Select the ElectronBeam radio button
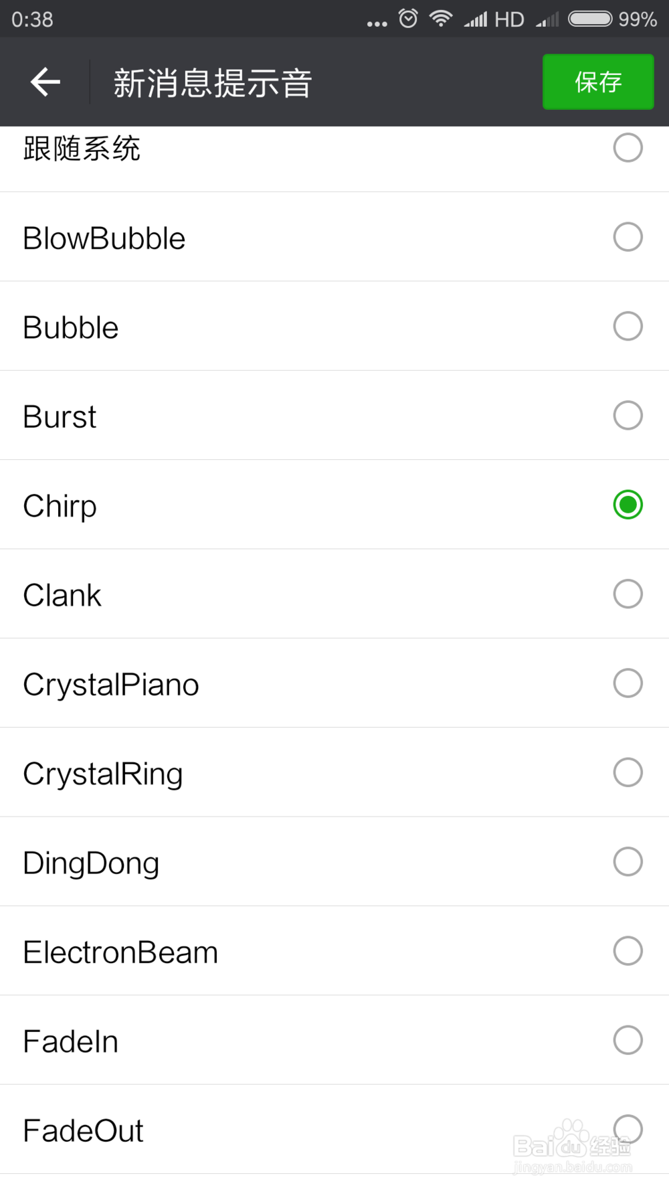669x1190 pixels. 628,951
